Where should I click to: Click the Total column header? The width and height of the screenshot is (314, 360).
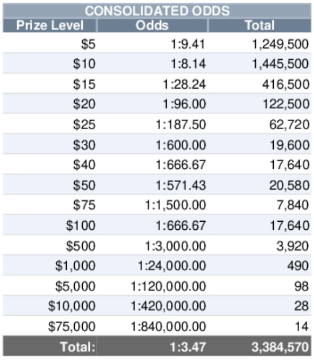260,25
